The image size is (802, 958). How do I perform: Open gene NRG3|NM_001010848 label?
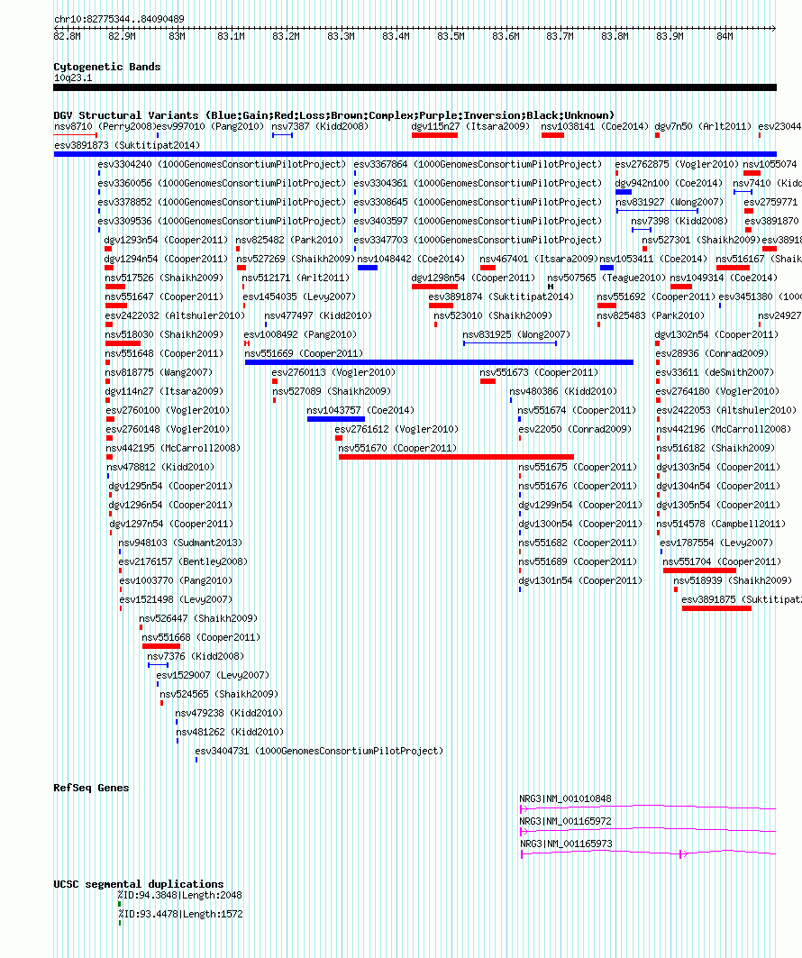tap(566, 799)
